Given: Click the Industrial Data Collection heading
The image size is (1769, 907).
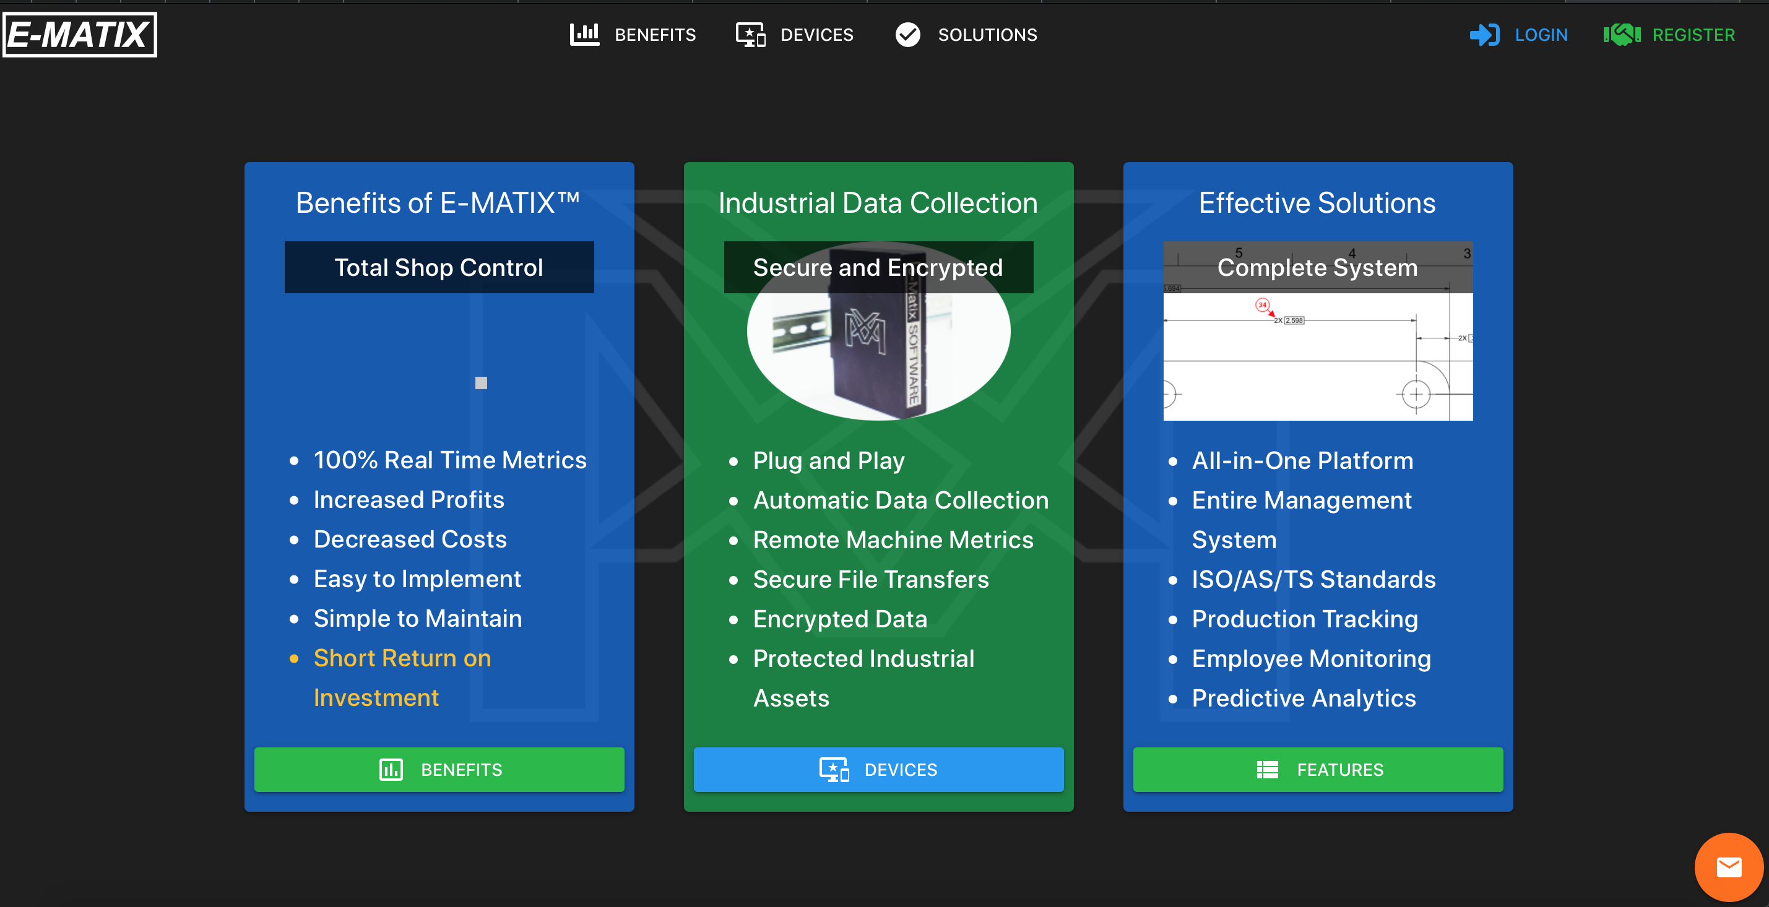Looking at the screenshot, I should coord(878,202).
